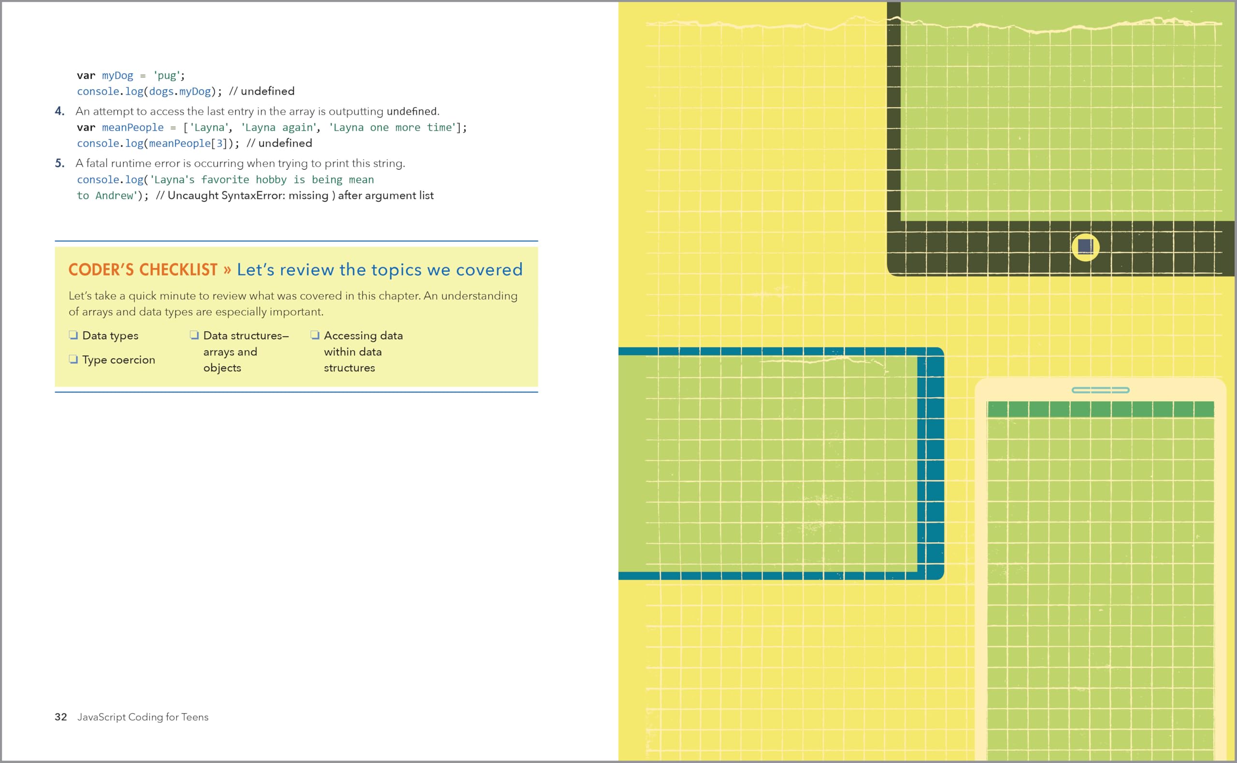Click the "Let's review the topics" title
Viewport: 1237px width, 763px height.
click(x=379, y=270)
